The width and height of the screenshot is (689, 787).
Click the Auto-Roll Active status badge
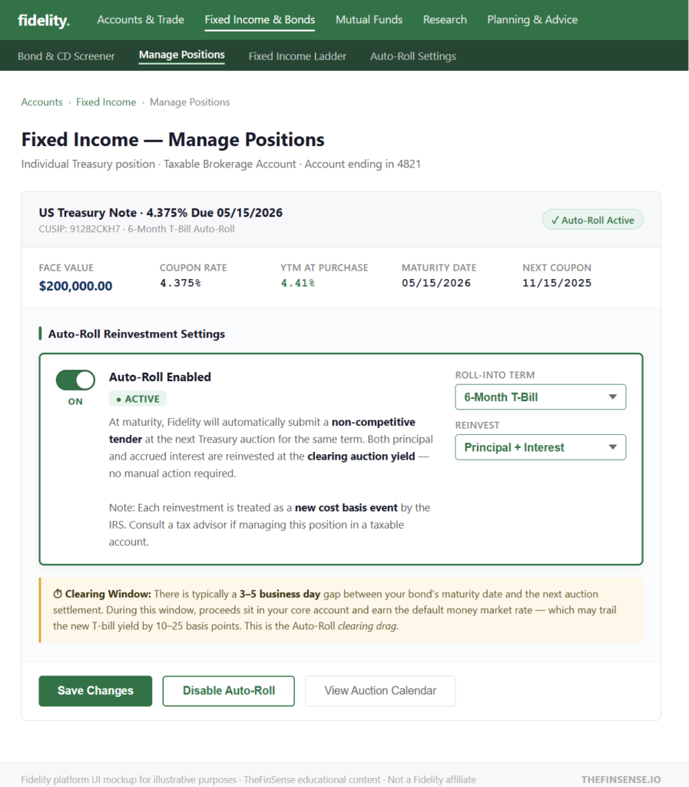coord(592,219)
